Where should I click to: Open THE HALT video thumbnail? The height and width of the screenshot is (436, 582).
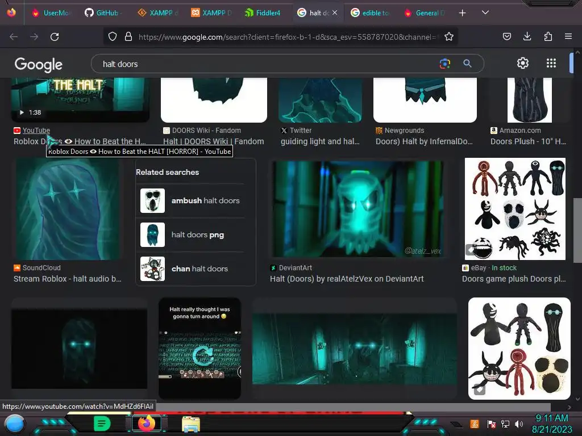pyautogui.click(x=80, y=99)
